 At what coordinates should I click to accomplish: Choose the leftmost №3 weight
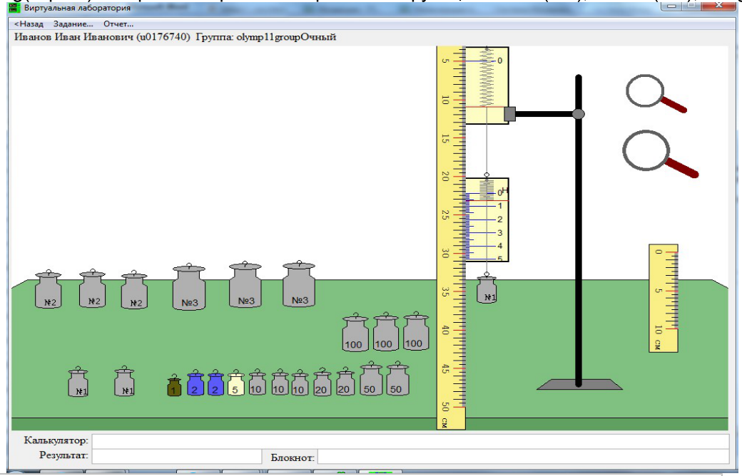pos(189,287)
